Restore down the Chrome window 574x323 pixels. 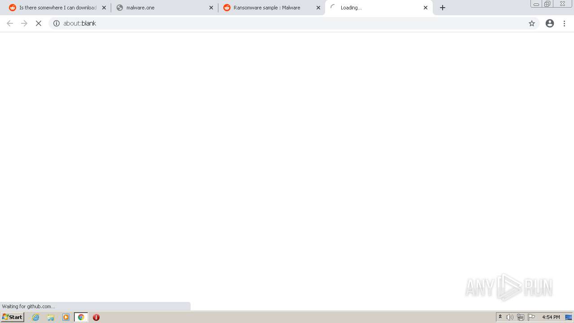pyautogui.click(x=548, y=4)
